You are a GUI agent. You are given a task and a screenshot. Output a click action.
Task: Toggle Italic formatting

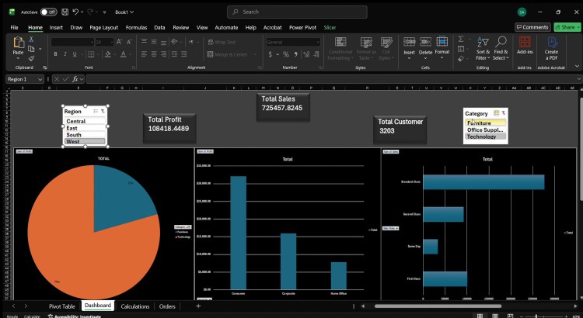(x=65, y=54)
